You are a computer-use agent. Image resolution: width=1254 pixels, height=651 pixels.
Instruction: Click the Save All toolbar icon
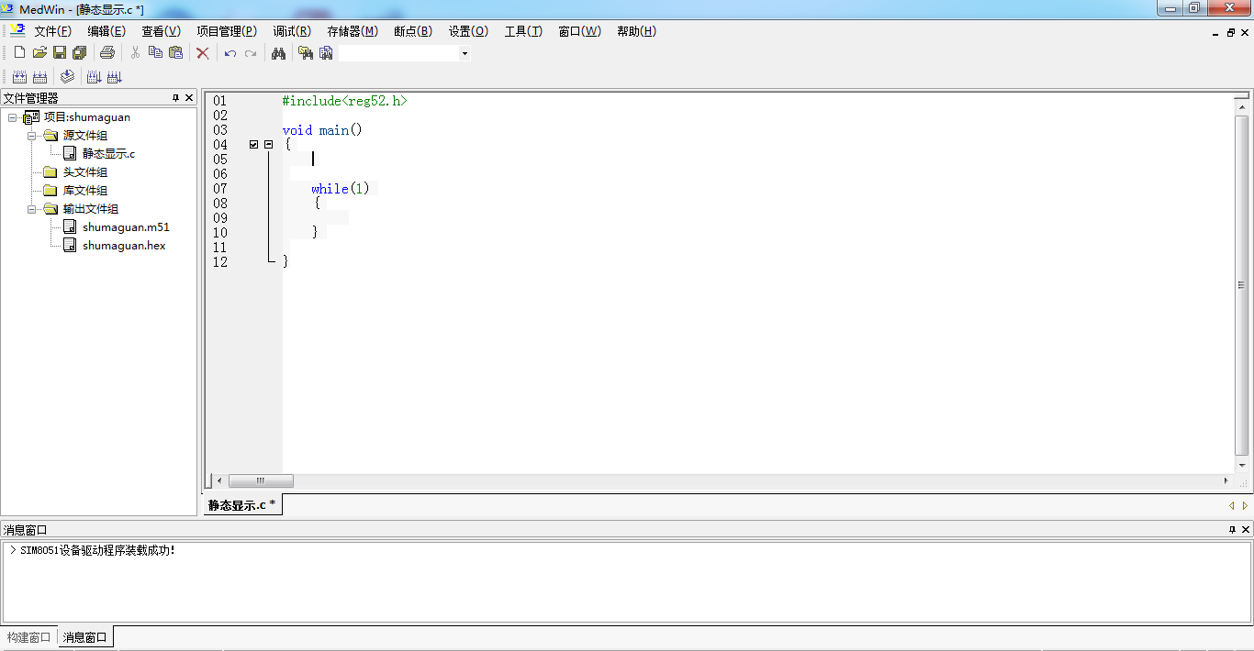tap(80, 53)
